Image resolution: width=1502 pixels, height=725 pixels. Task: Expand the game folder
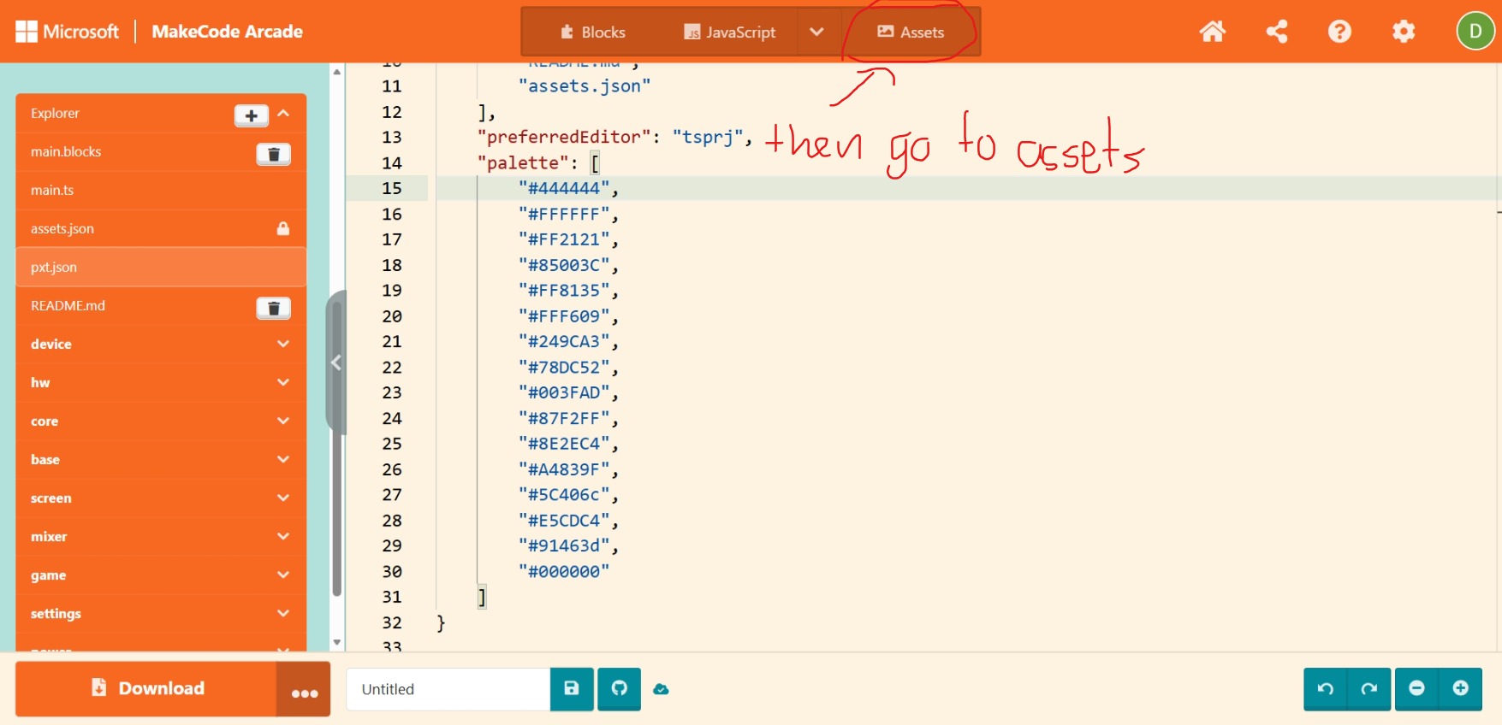[283, 575]
